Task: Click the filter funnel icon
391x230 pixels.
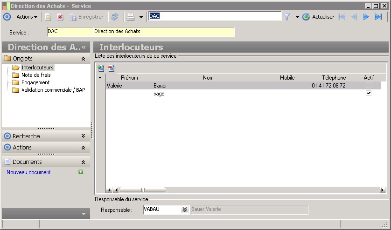Action: coord(287,17)
